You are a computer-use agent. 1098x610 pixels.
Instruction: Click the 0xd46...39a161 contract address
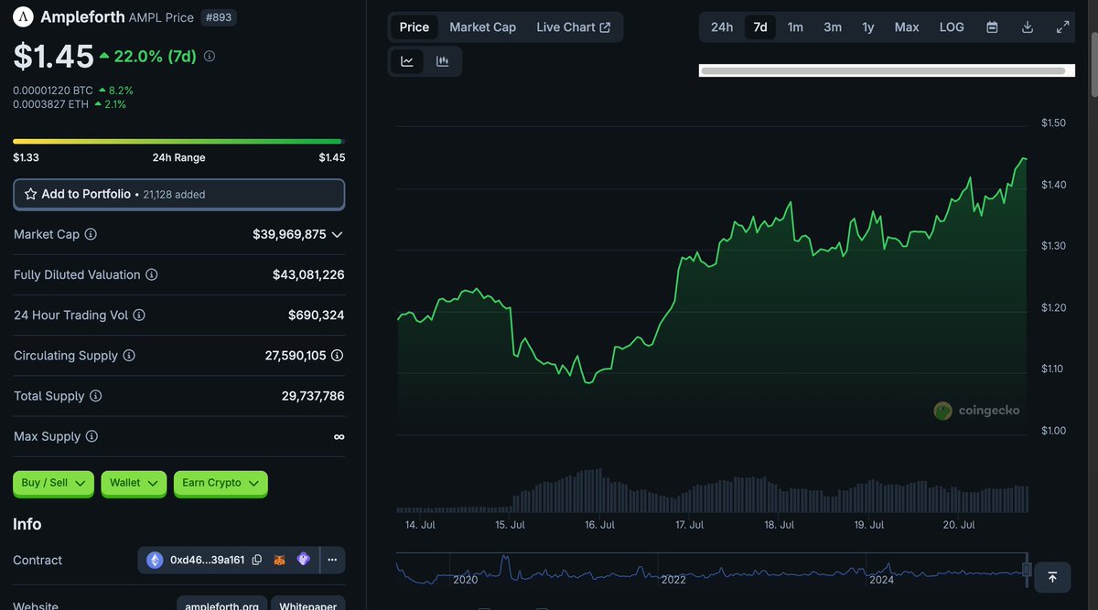click(208, 560)
